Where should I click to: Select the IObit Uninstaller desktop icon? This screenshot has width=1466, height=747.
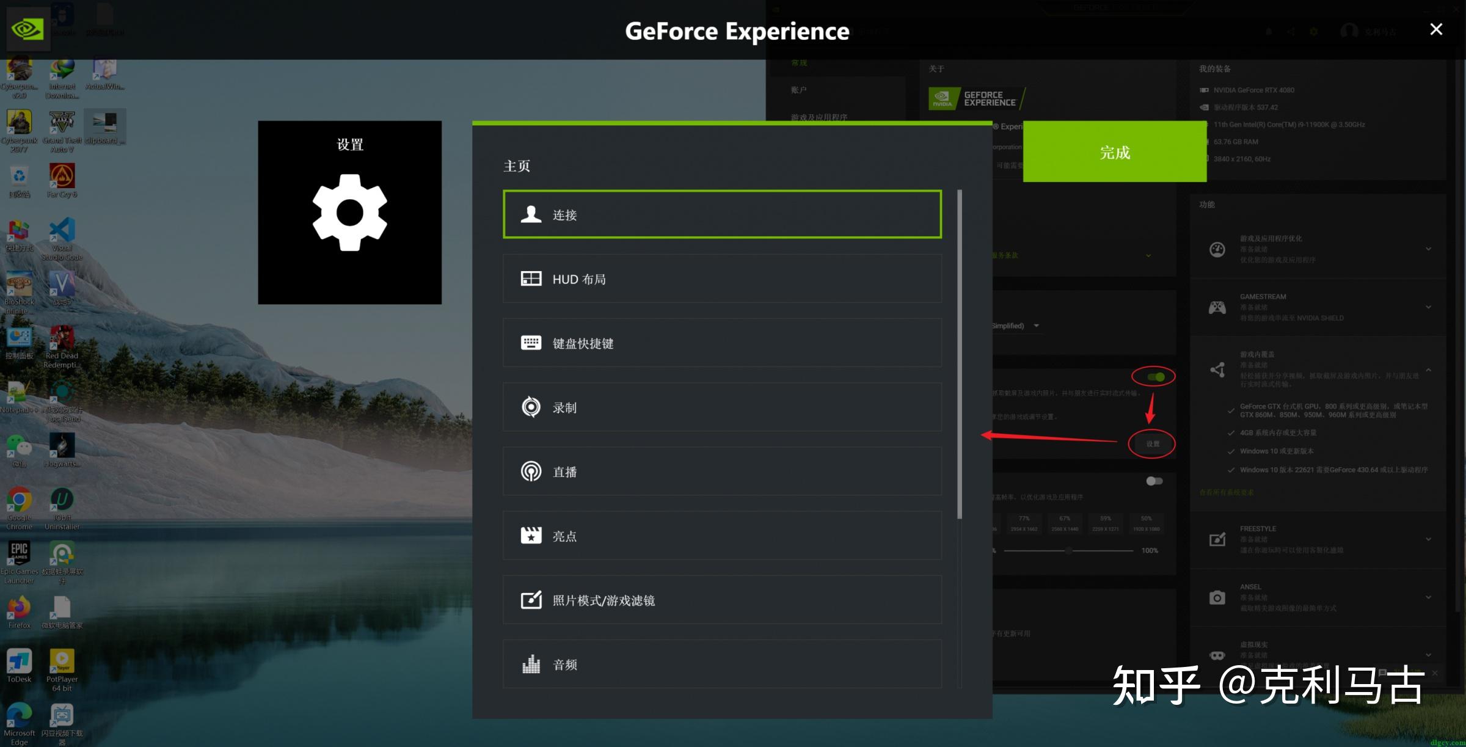click(x=62, y=508)
